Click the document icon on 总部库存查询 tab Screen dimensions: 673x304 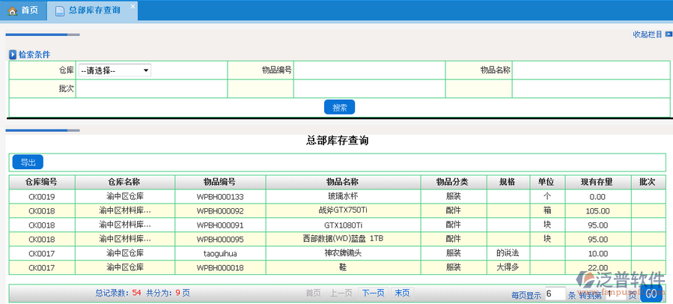(x=60, y=10)
